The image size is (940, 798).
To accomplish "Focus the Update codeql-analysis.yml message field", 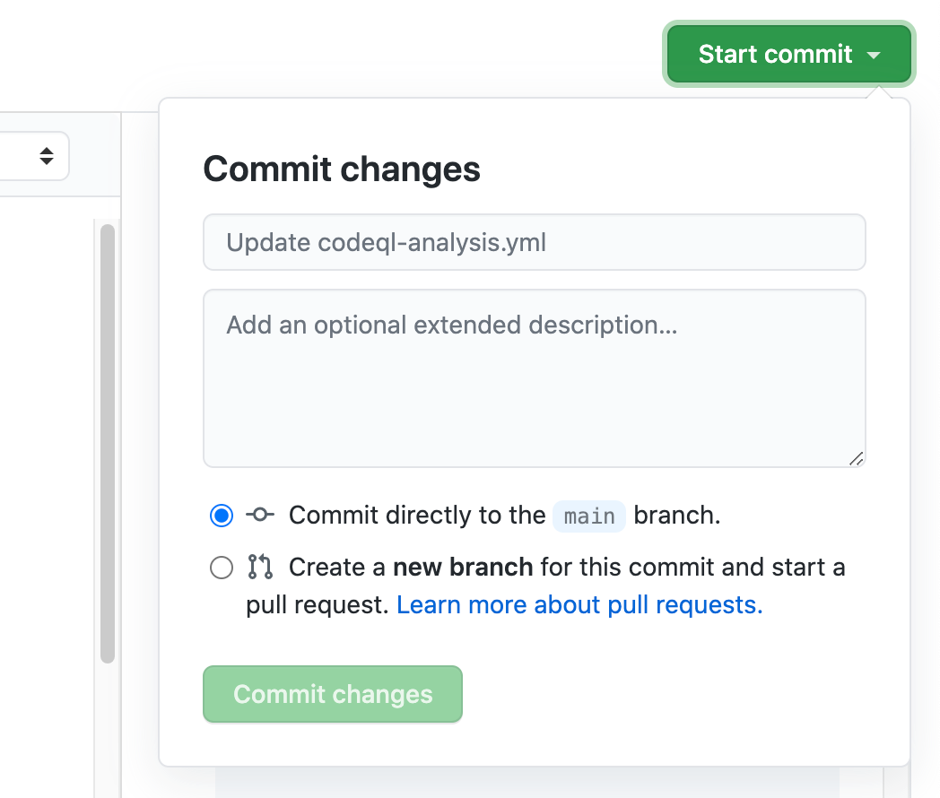I will point(534,242).
